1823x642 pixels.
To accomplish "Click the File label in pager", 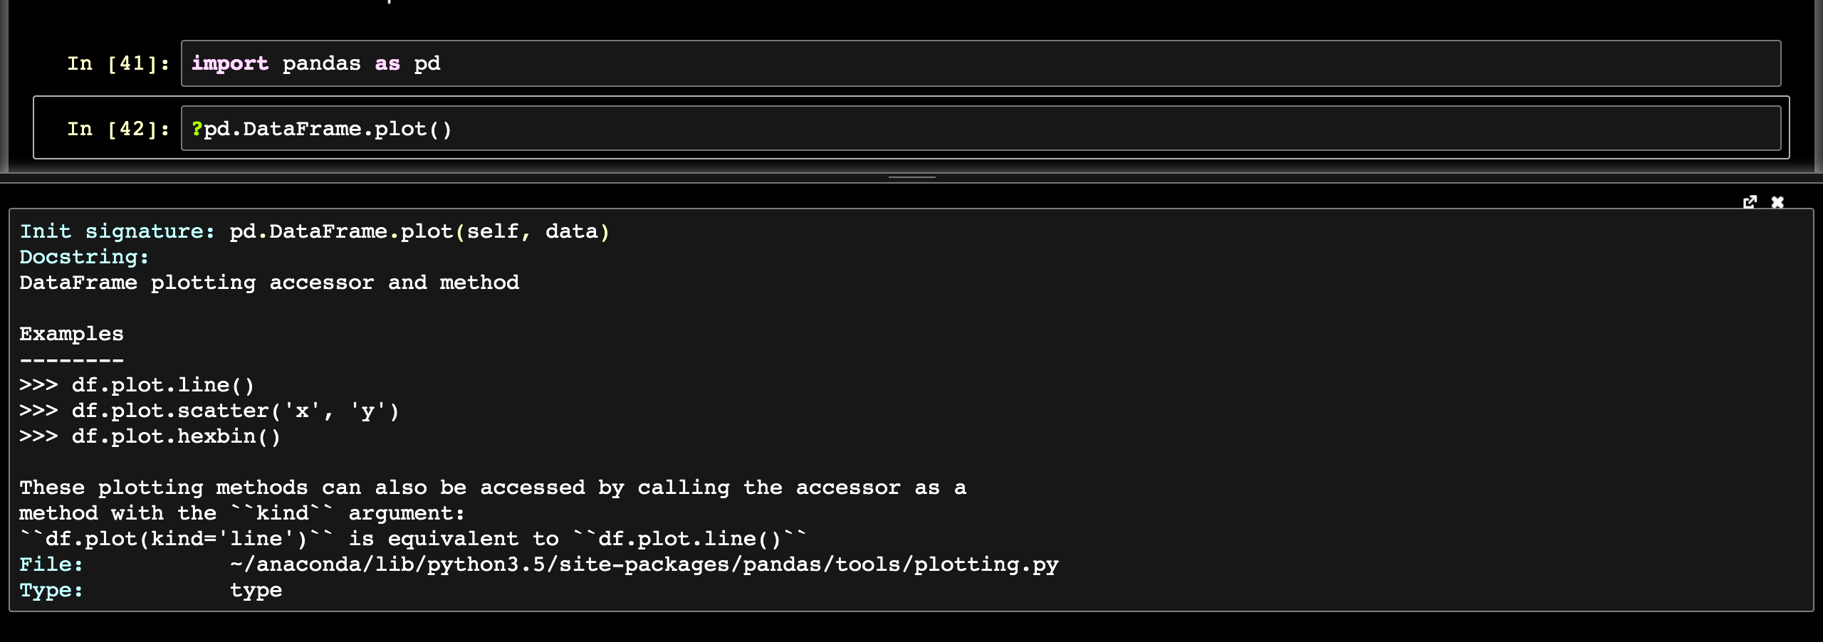I will 51,564.
